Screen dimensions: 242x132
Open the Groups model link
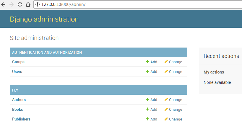[x=18, y=62]
